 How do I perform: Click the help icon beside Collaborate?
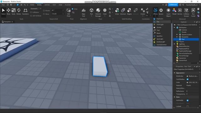click(180, 5)
